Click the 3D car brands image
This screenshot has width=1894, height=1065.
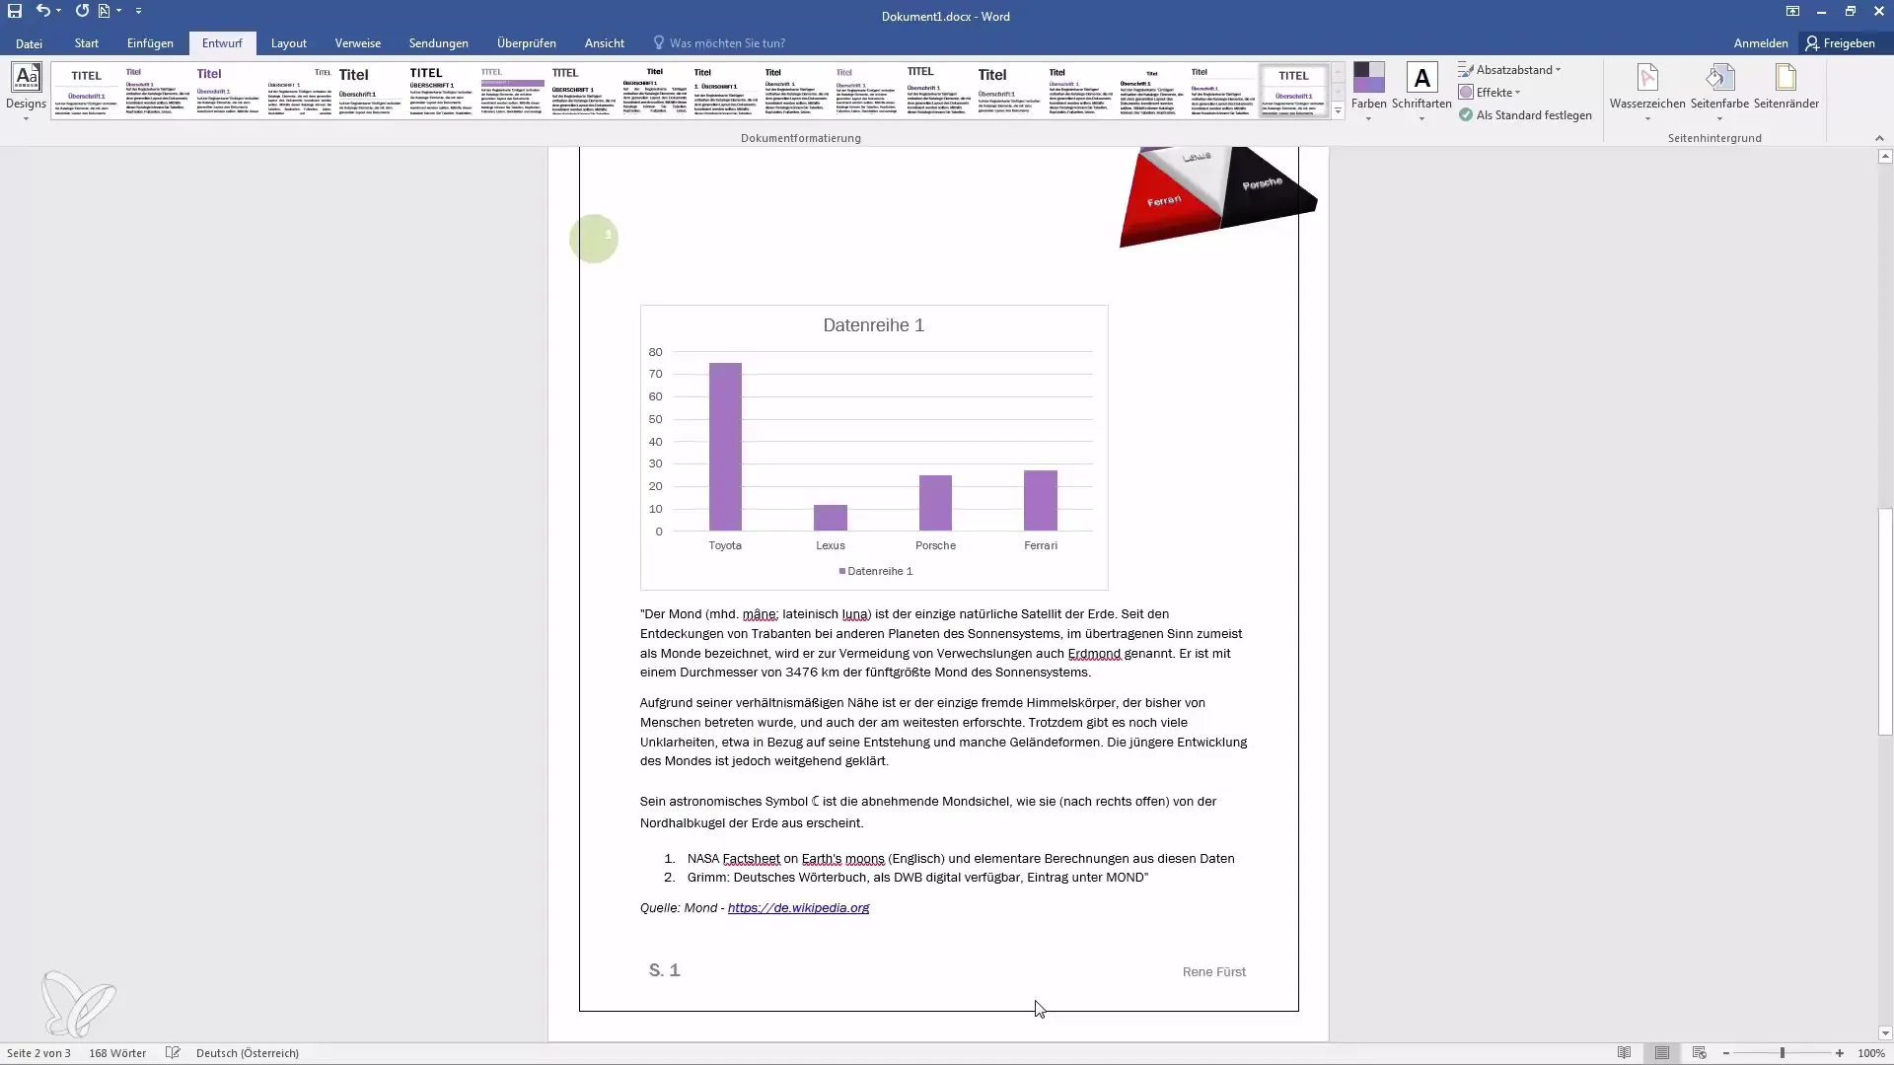[1218, 196]
